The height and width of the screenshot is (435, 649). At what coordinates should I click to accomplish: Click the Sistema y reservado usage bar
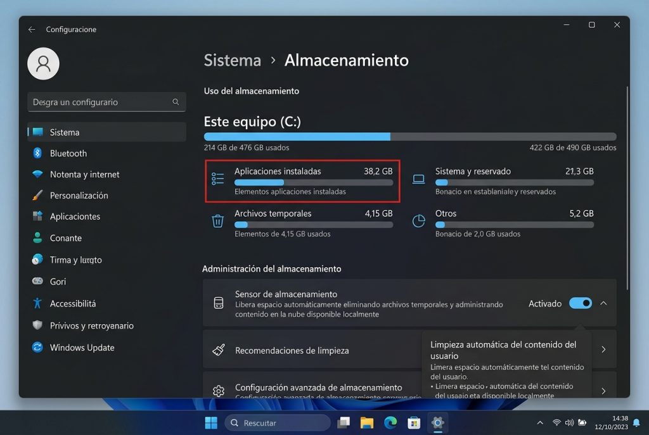click(x=515, y=182)
